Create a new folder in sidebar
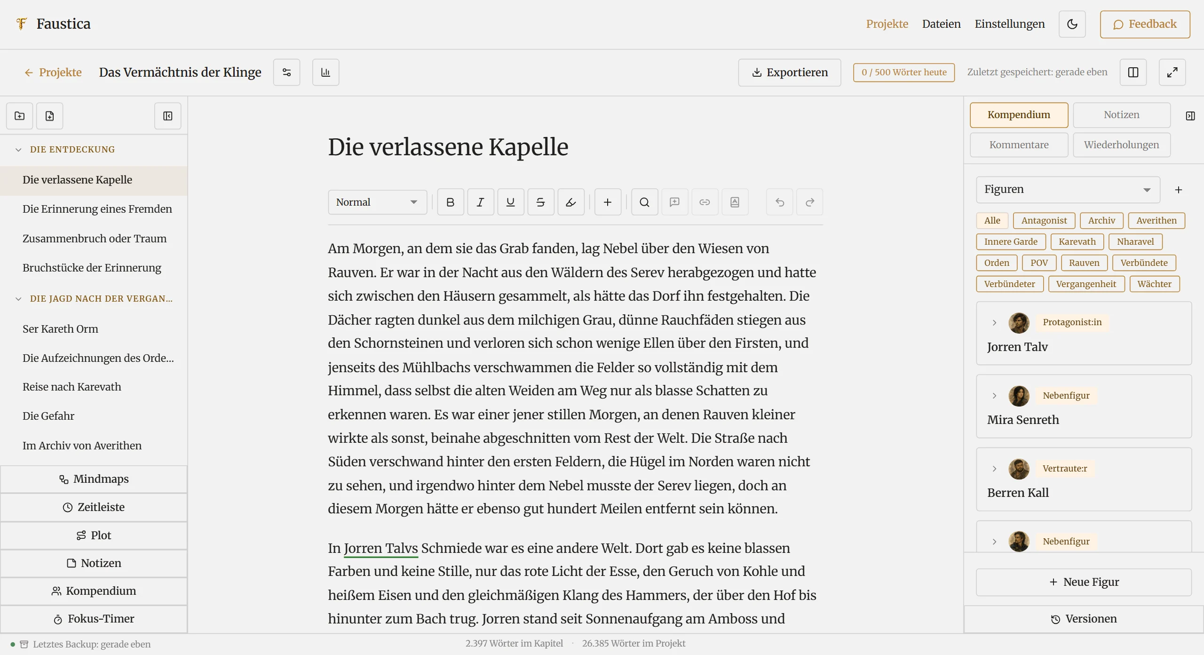Screen dimensions: 1204x655 (19, 116)
